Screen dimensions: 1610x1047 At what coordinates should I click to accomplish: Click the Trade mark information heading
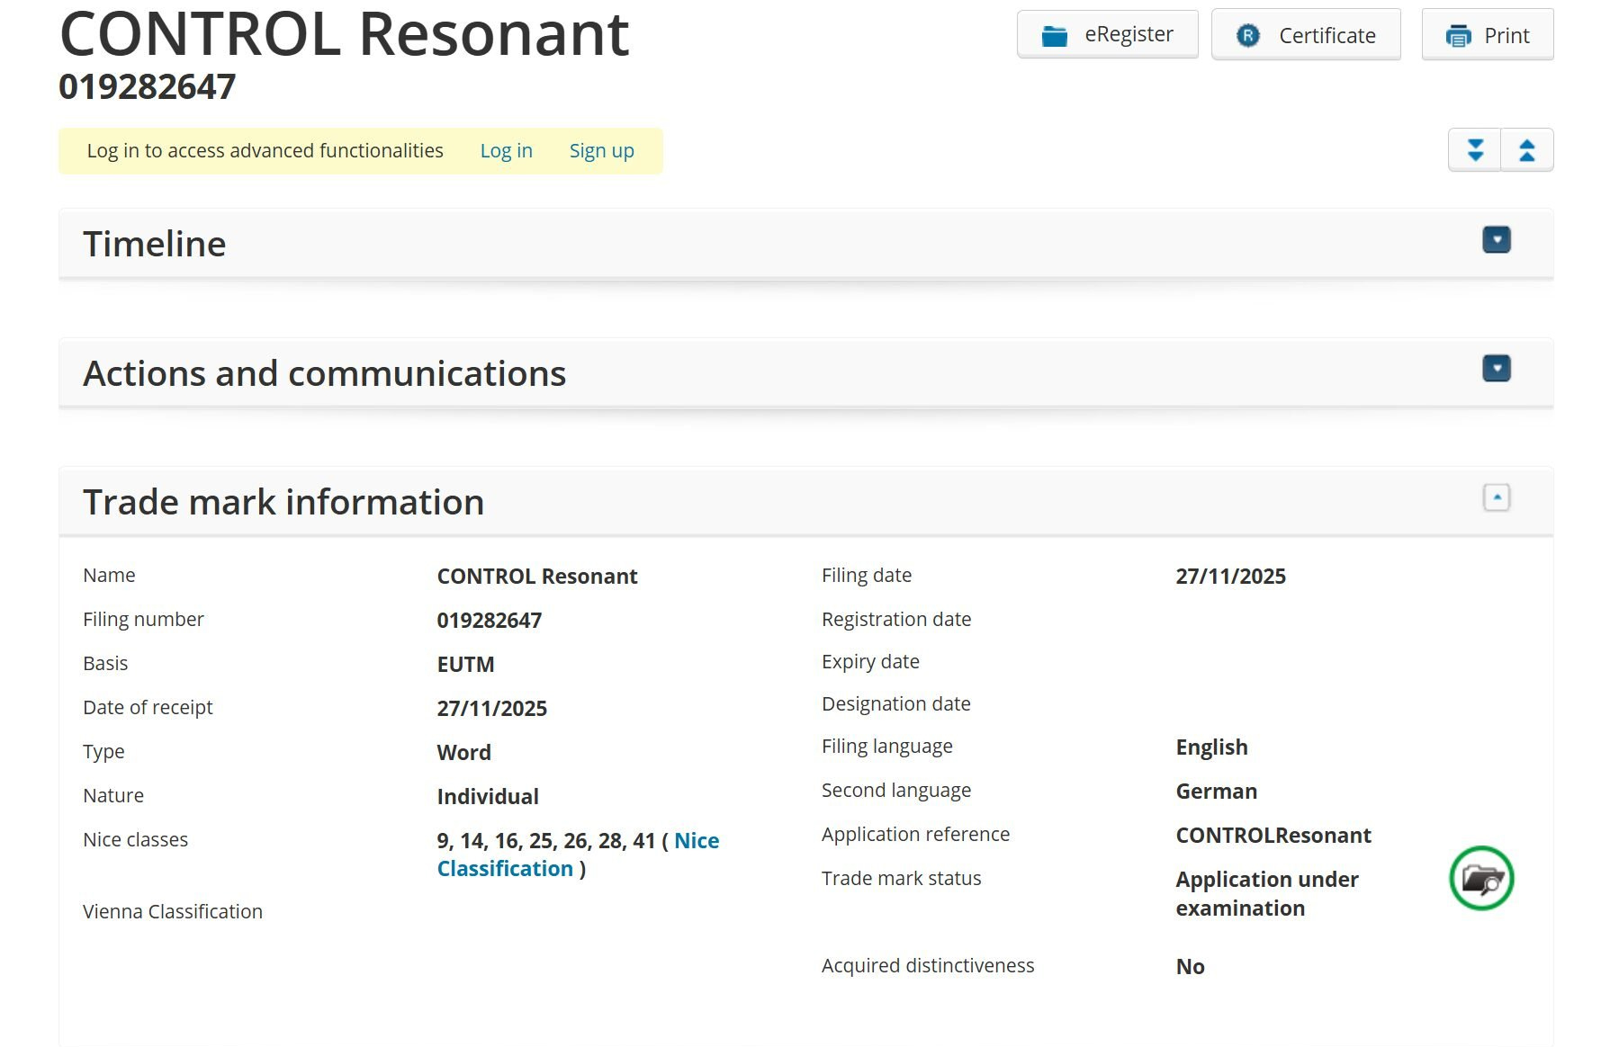[x=283, y=503]
